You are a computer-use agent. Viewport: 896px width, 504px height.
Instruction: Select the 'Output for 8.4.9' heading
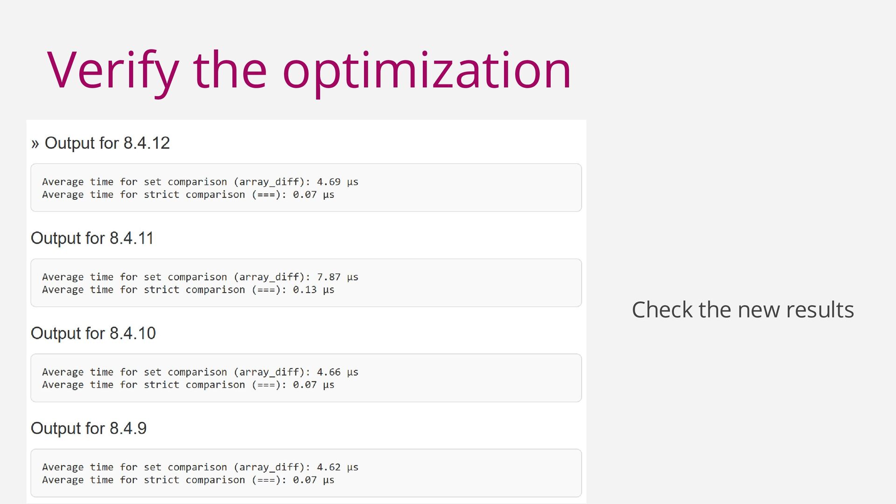coord(88,428)
